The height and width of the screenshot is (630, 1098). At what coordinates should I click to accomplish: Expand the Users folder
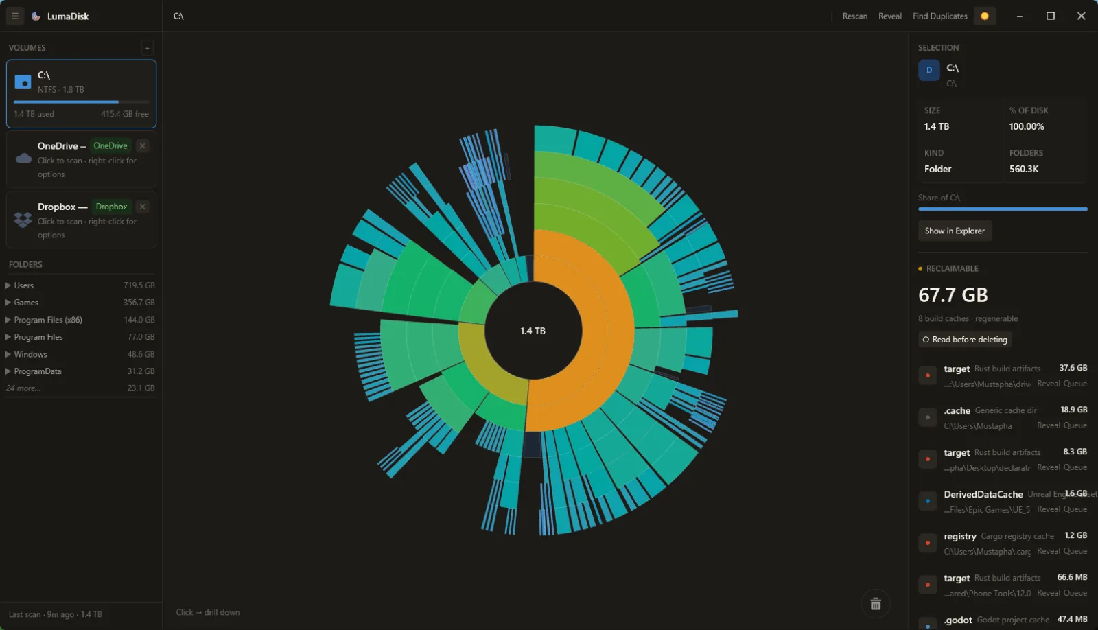click(x=8, y=285)
